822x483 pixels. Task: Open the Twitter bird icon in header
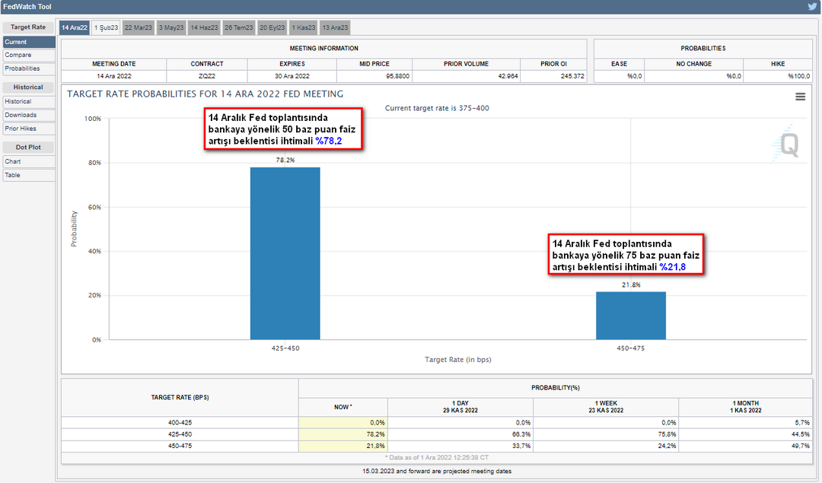[812, 7]
